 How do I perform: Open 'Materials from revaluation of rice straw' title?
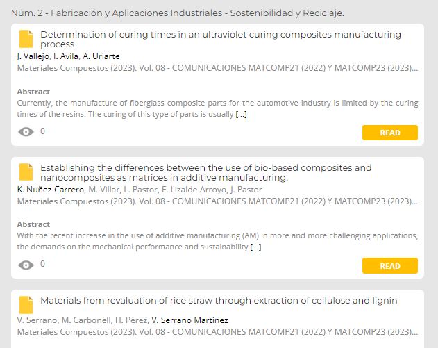(219, 301)
